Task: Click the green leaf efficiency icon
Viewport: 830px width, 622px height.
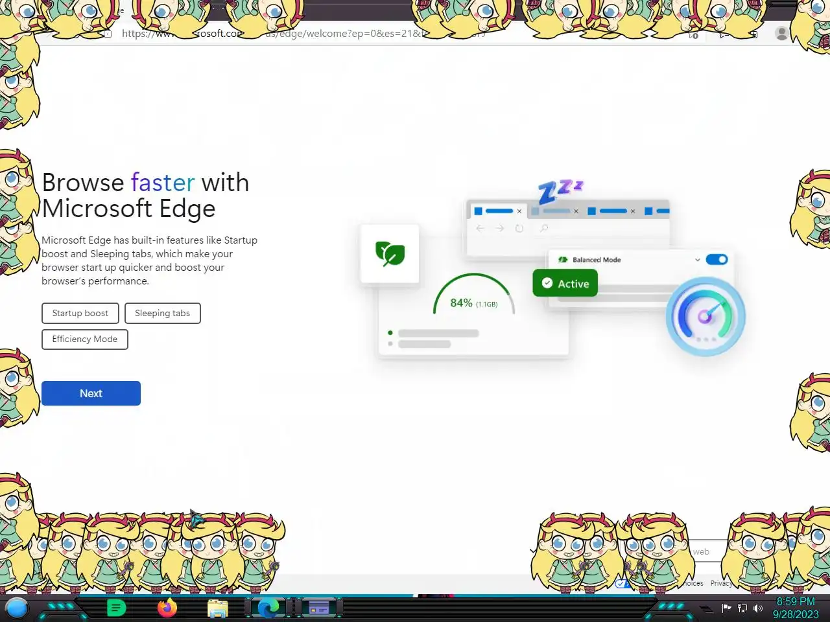Action: coord(390,253)
